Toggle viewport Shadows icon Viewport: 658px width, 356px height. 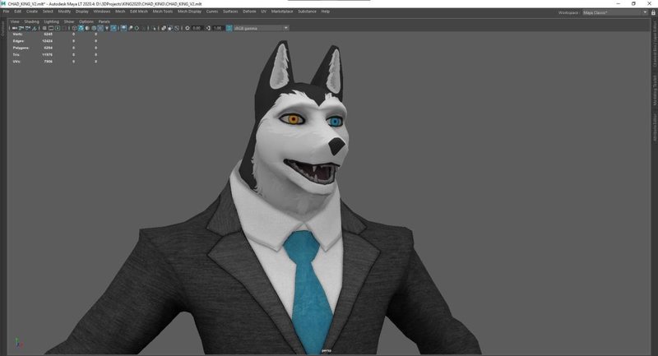tap(114, 28)
